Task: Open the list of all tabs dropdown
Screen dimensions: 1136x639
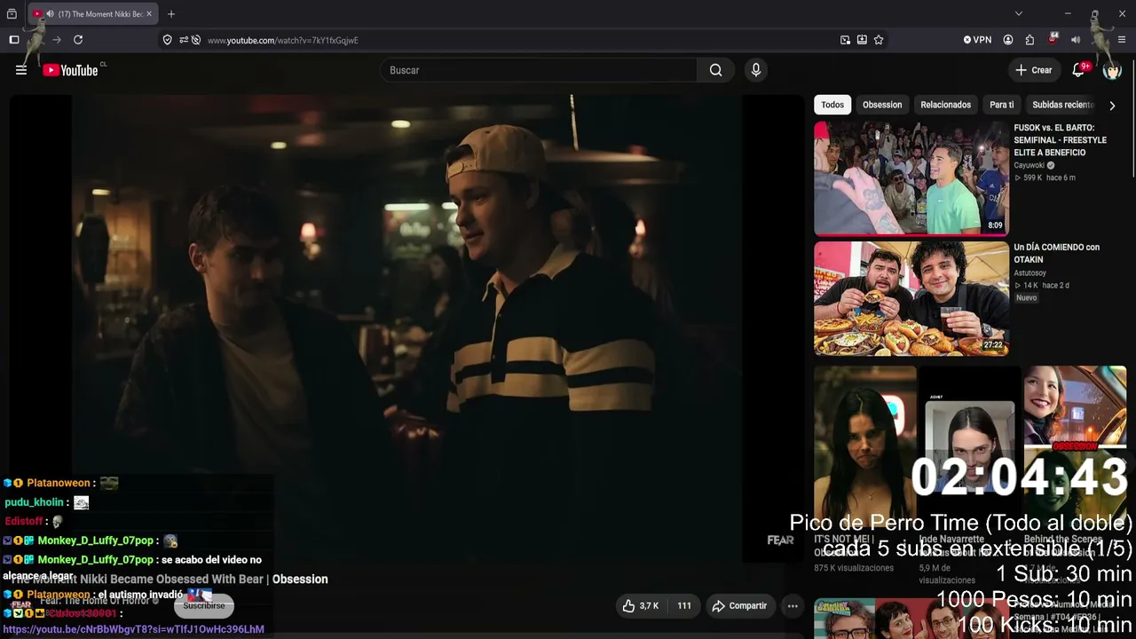Action: point(1019,13)
